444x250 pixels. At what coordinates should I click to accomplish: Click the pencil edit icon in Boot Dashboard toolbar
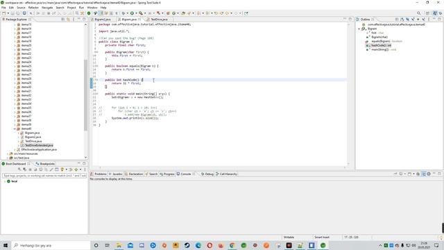point(51,169)
